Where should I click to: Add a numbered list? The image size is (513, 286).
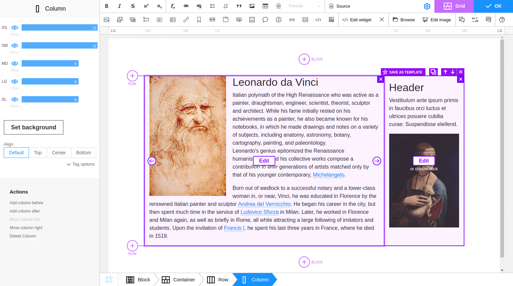tap(226, 6)
